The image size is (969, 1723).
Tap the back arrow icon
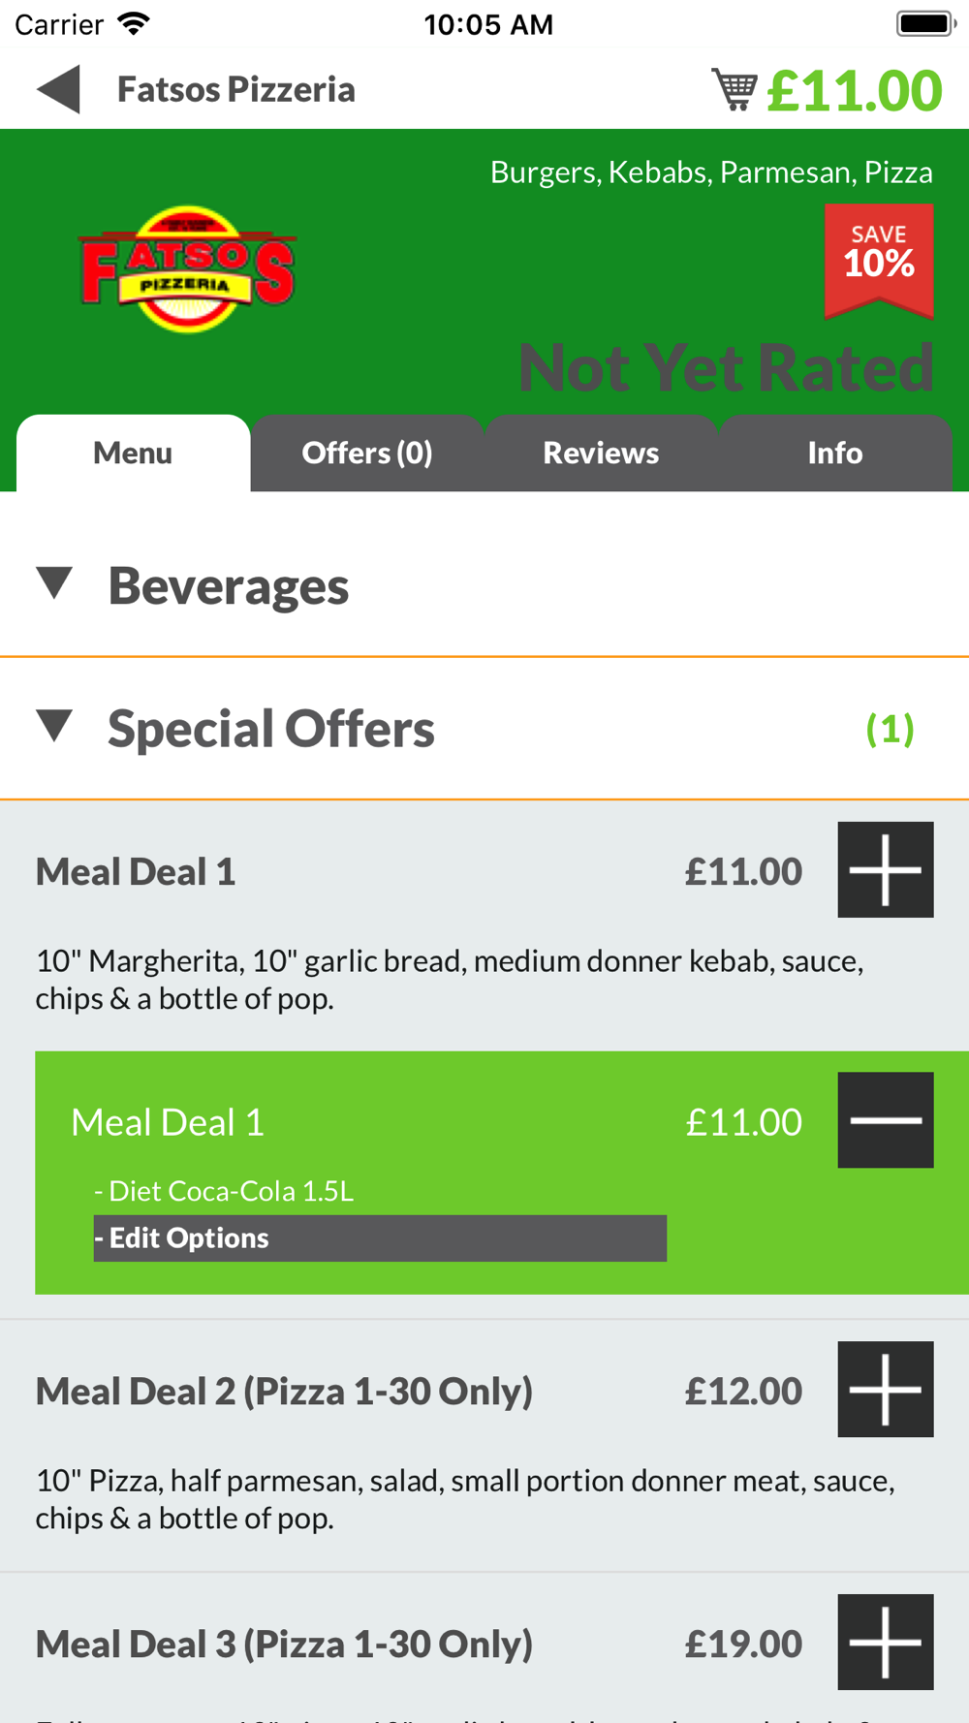(58, 89)
